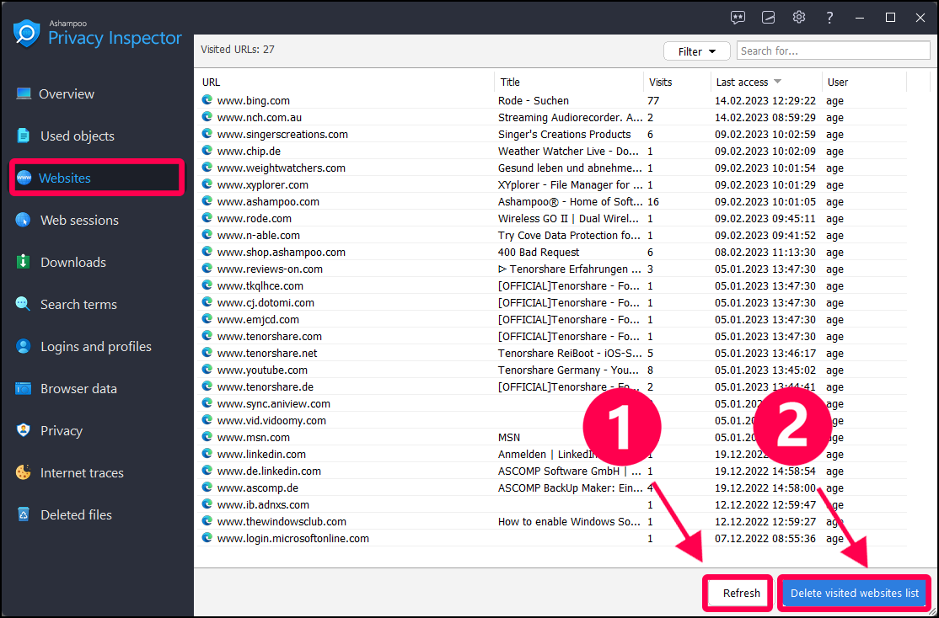The image size is (939, 618).
Task: Click the Deleted files recycle bin icon
Action: tap(24, 514)
